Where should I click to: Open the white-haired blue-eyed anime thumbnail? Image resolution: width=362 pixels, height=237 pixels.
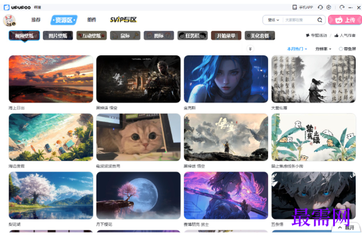click(314, 196)
